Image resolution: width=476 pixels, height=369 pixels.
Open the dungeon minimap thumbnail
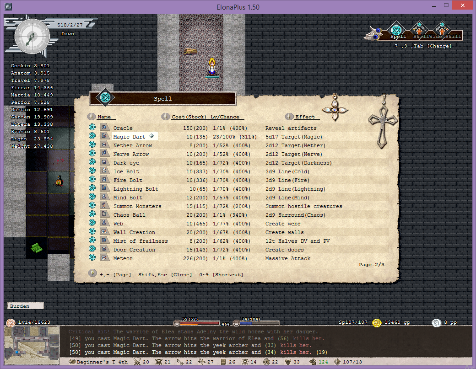[32, 345]
